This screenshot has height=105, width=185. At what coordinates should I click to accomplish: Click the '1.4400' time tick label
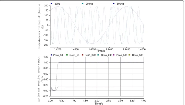109,49
